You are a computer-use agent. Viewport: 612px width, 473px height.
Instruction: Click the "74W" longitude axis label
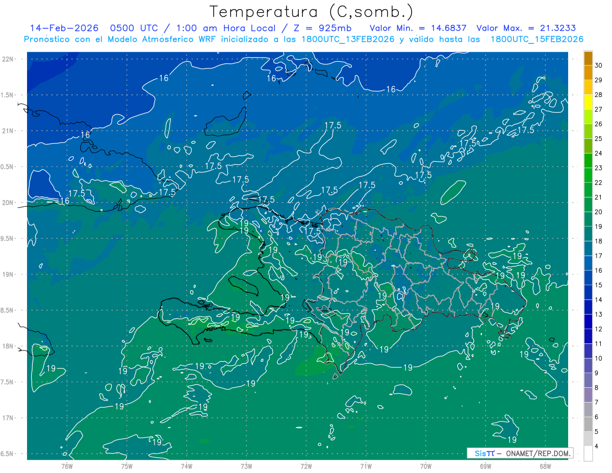[187, 466]
